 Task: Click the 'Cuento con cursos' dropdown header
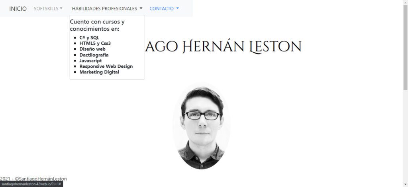click(97, 25)
